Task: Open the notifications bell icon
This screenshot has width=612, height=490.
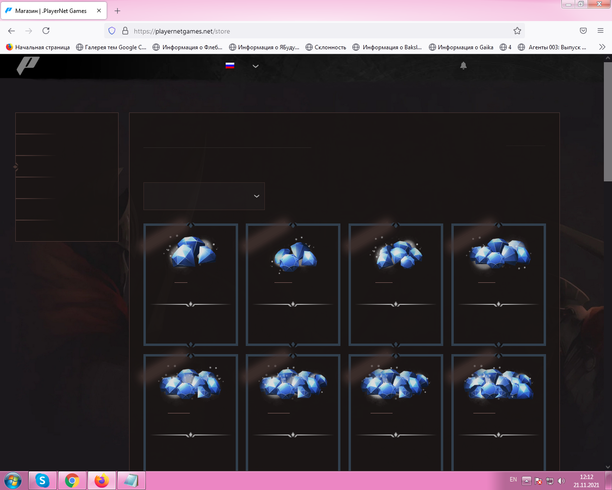Action: point(463,66)
